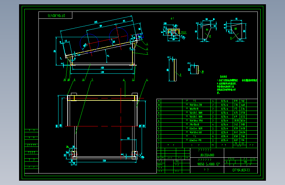Select part callout number 1 beside the side view

[147, 44]
